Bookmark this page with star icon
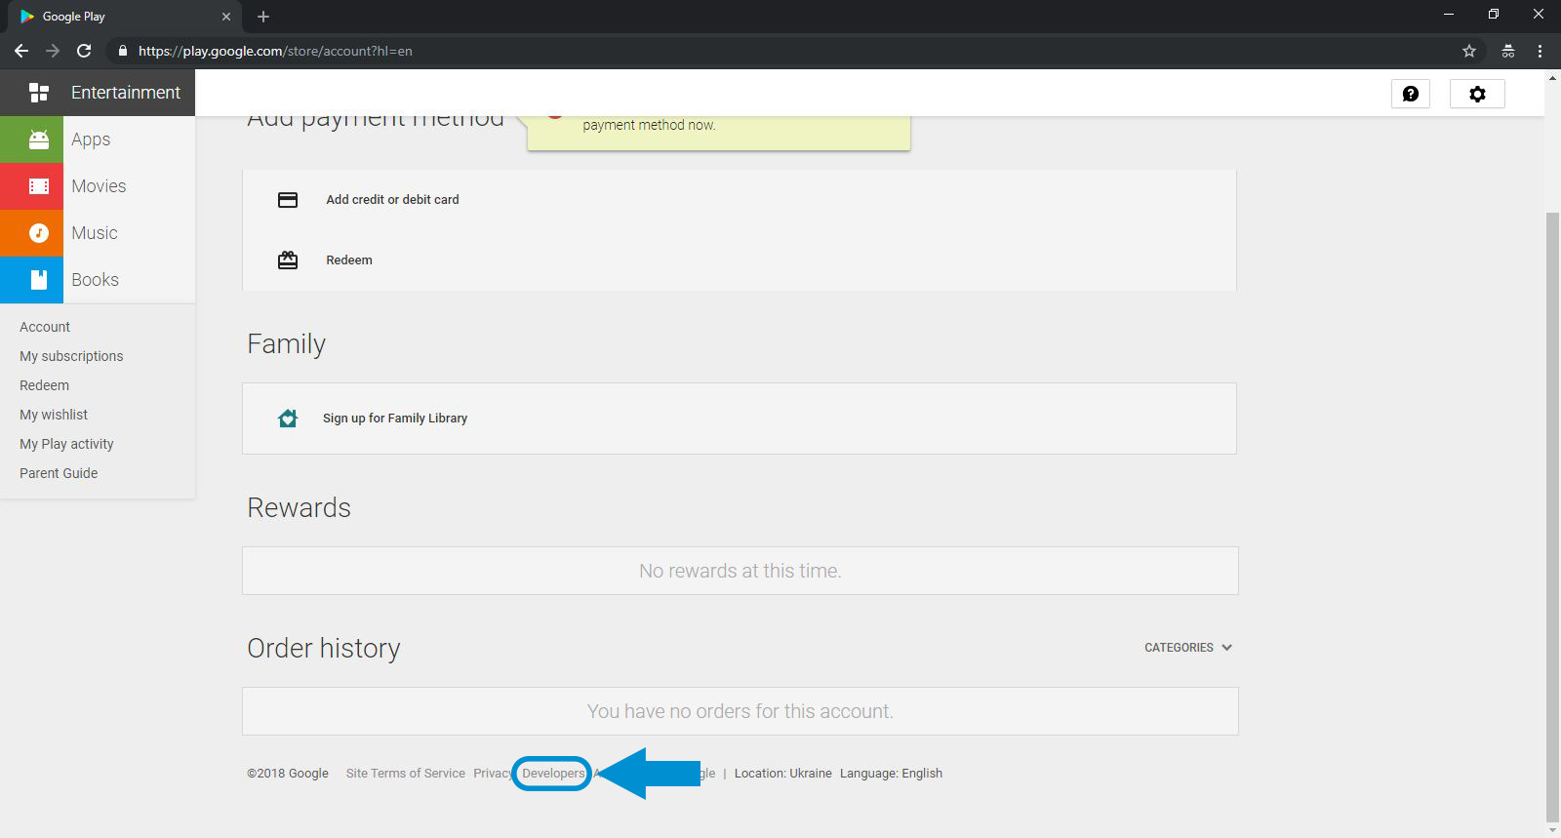Viewport: 1561px width, 838px height. pos(1469,51)
